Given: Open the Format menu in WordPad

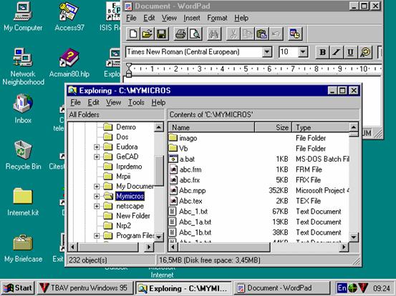Looking at the screenshot, I should (217, 18).
